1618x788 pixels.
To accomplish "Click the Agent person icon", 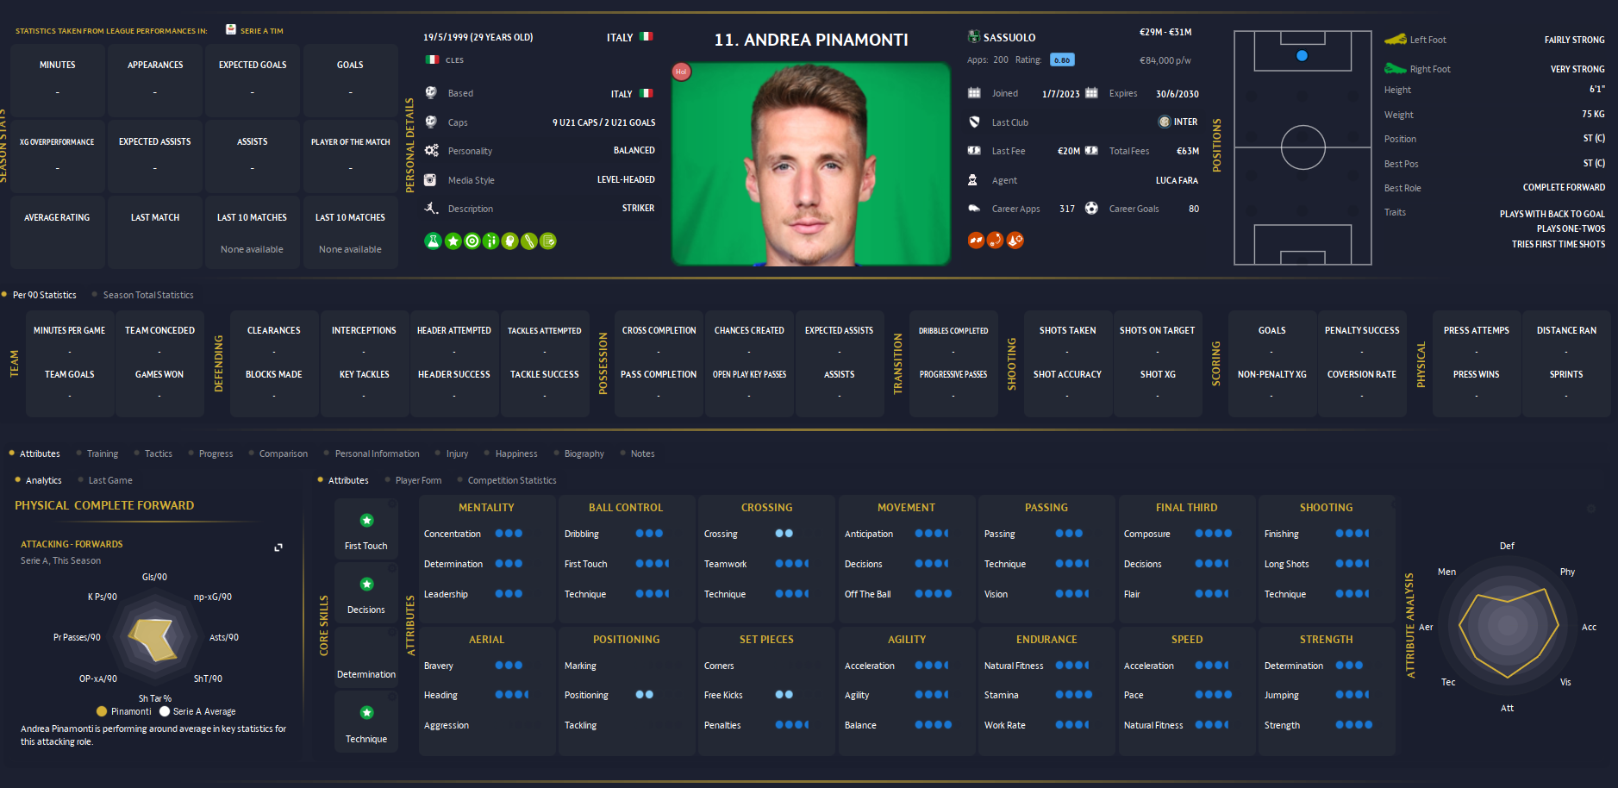I will pyautogui.click(x=973, y=179).
